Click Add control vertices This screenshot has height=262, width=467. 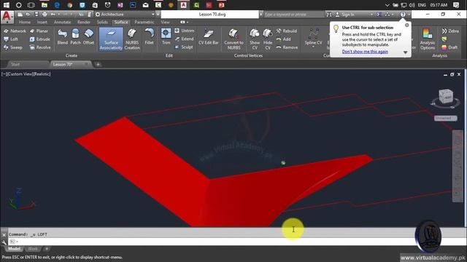click(x=284, y=39)
